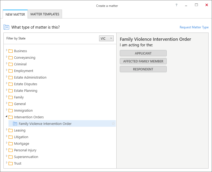This screenshot has height=172, width=212.
Task: Choose the Affected Family Member button
Action: click(x=143, y=61)
